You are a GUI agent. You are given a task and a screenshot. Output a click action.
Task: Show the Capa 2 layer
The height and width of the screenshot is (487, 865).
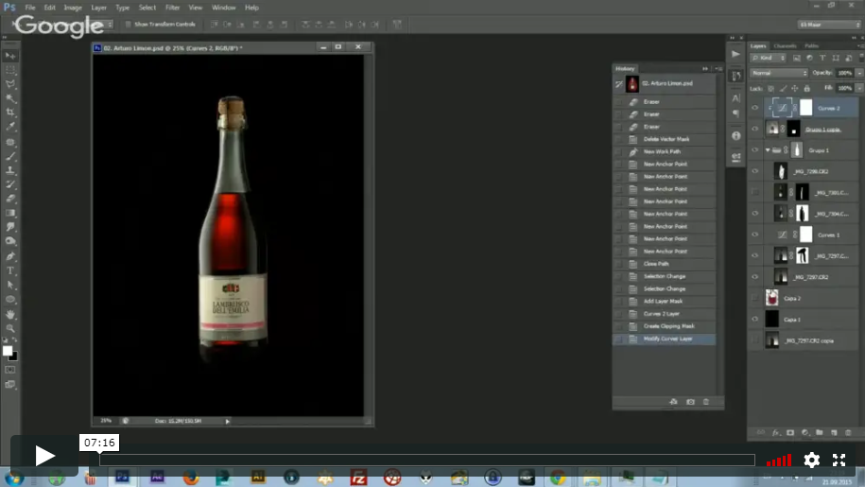(x=755, y=299)
